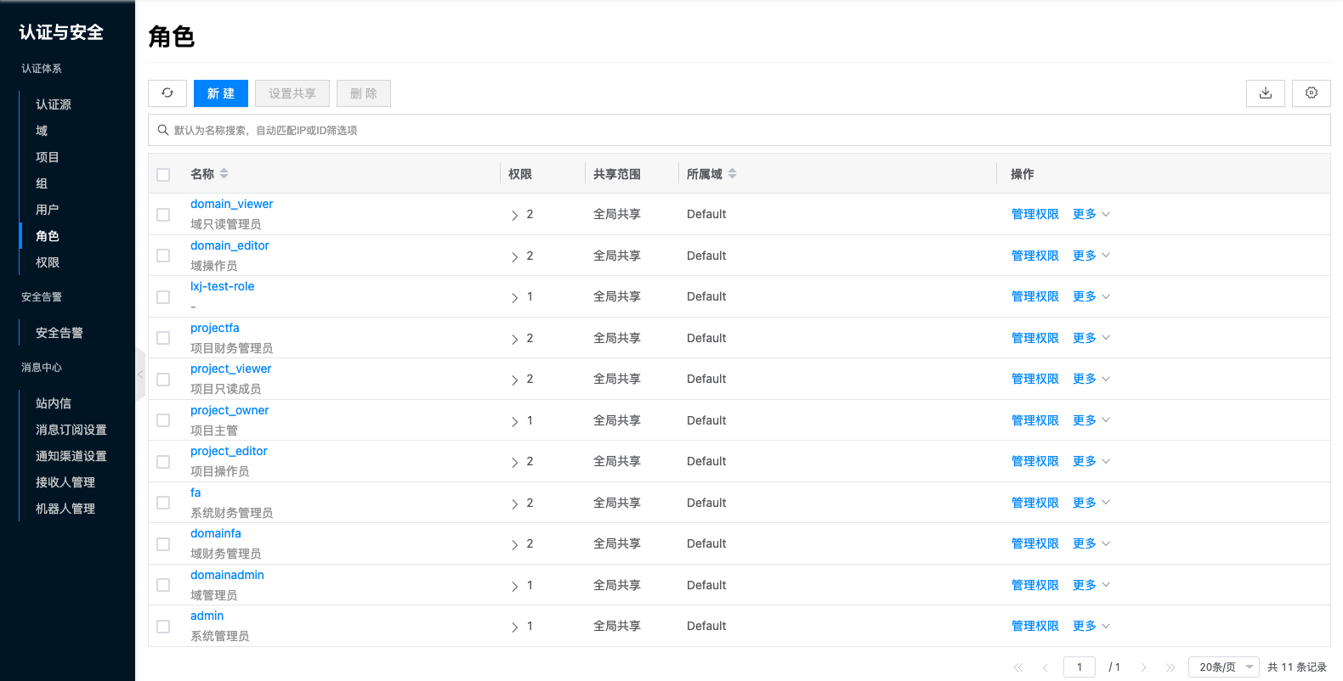Focus the role name search field
Image resolution: width=1343 pixels, height=681 pixels.
(x=739, y=130)
